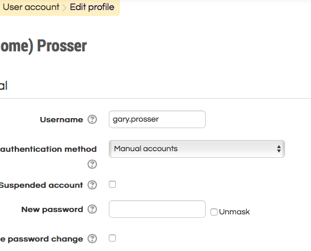Show help for New password field

coord(92,209)
